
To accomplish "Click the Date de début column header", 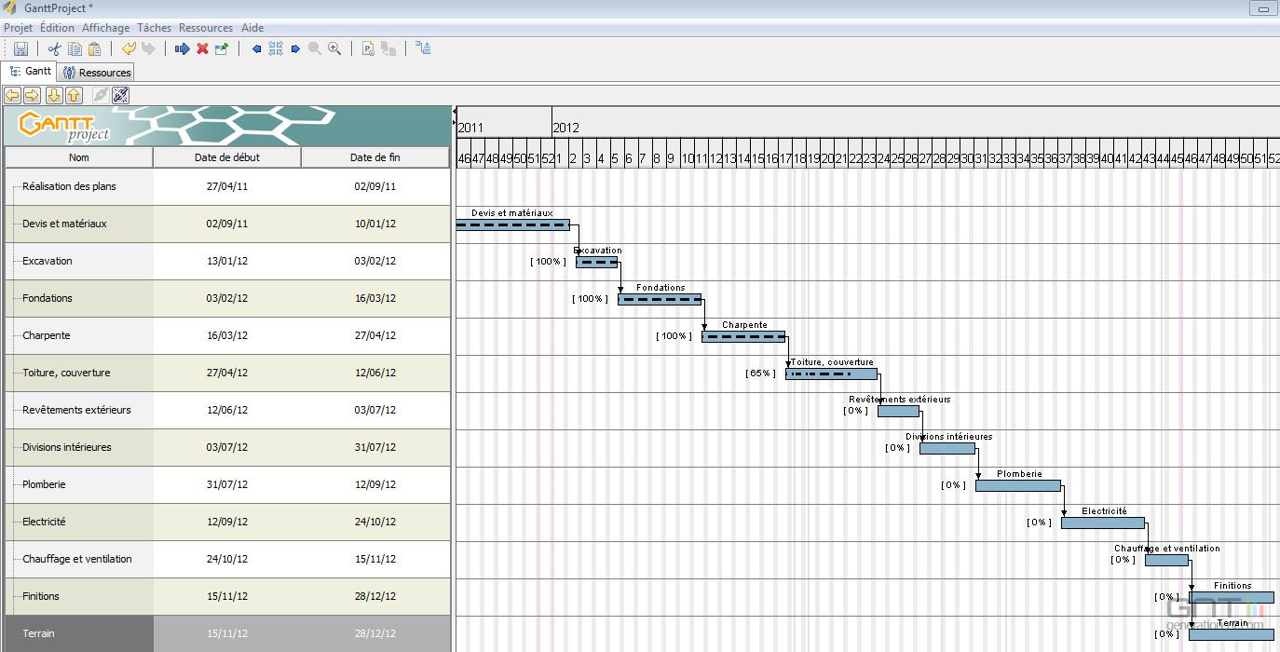I will click(x=226, y=156).
